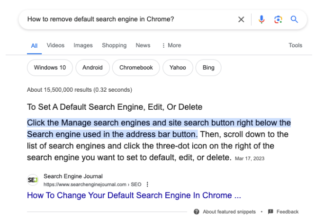315x218 pixels.
Task: Select the Chromebook filter chip
Action: (136, 68)
